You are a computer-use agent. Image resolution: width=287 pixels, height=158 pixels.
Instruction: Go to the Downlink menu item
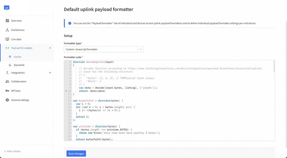(x=19, y=65)
